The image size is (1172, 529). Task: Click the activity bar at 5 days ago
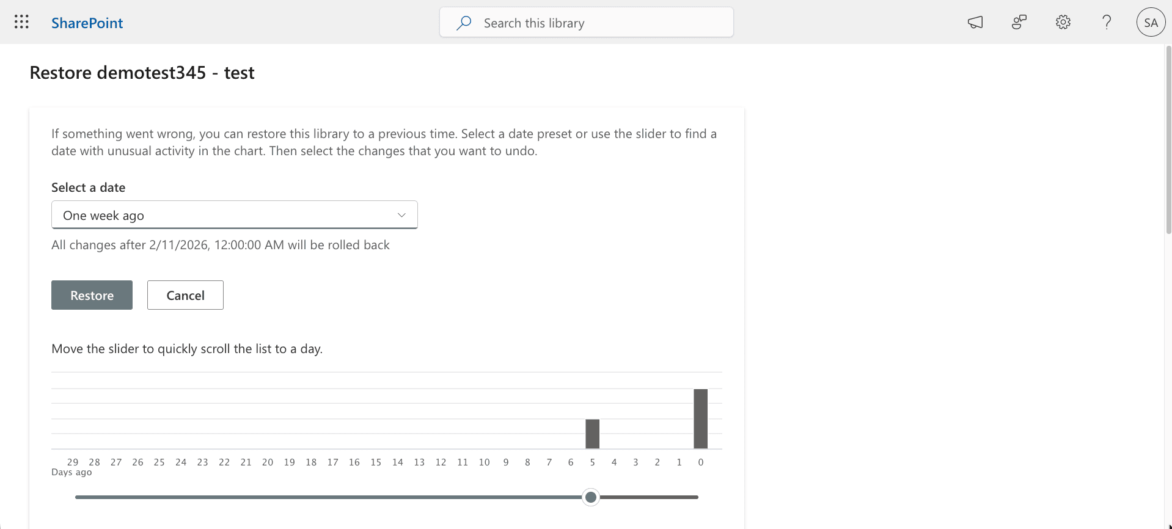coord(592,433)
